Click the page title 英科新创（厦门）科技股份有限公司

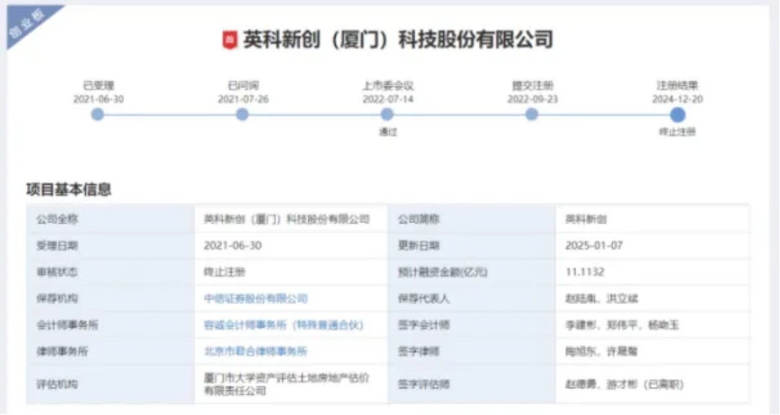[398, 40]
